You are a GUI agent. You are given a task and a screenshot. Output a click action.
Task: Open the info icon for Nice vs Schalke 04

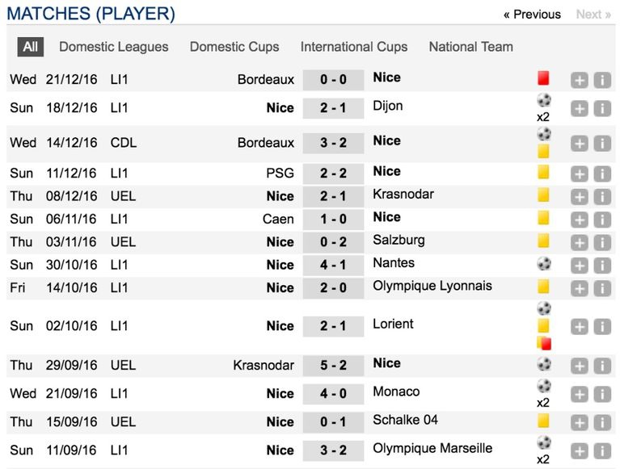[x=602, y=423]
